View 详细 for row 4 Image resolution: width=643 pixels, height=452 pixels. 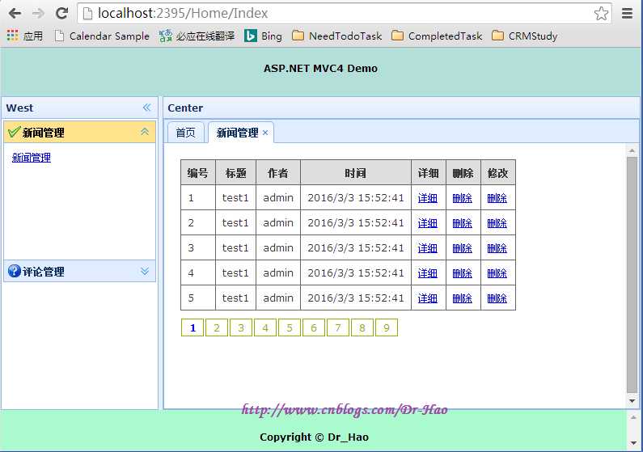(428, 273)
